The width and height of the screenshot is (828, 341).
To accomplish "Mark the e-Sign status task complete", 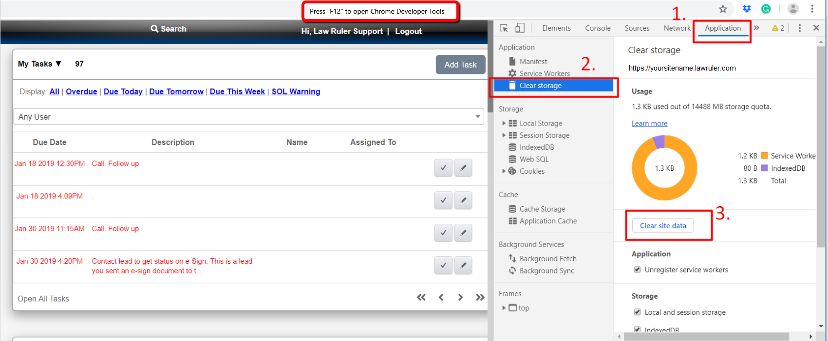I will point(443,265).
